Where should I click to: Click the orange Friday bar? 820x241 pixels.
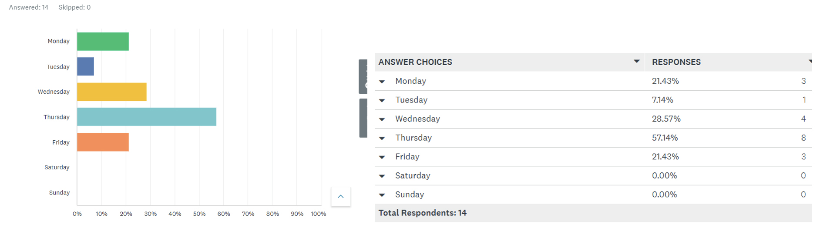103,142
